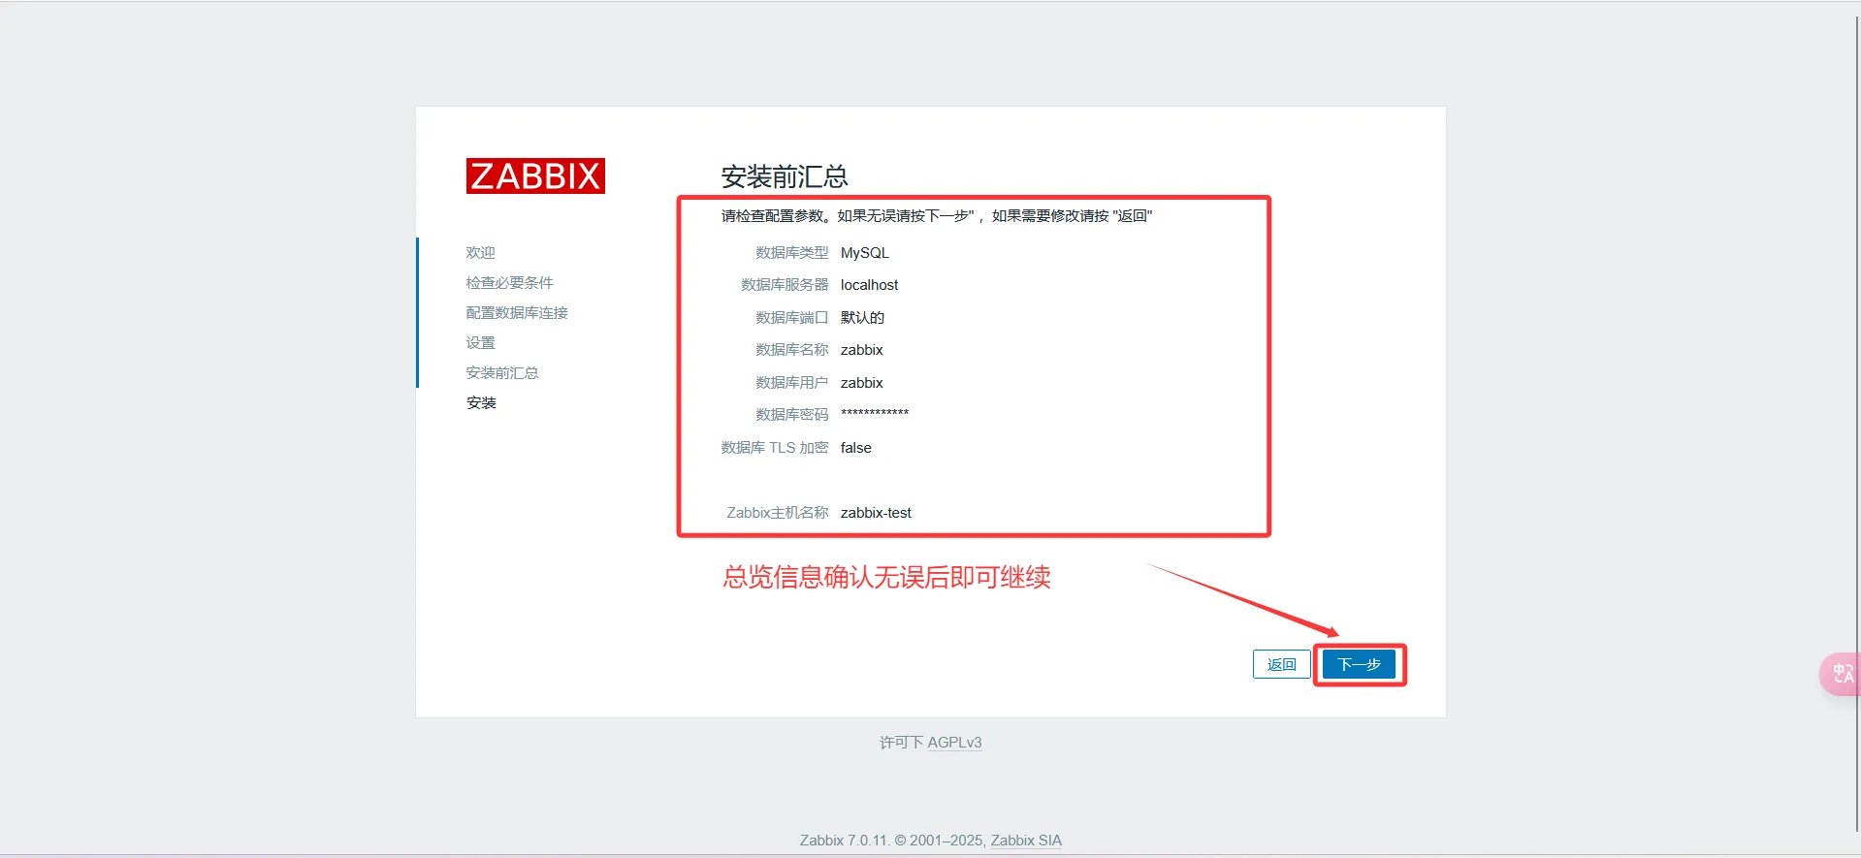Open the Zabbix SIA link
This screenshot has width=1861, height=858.
[1026, 841]
